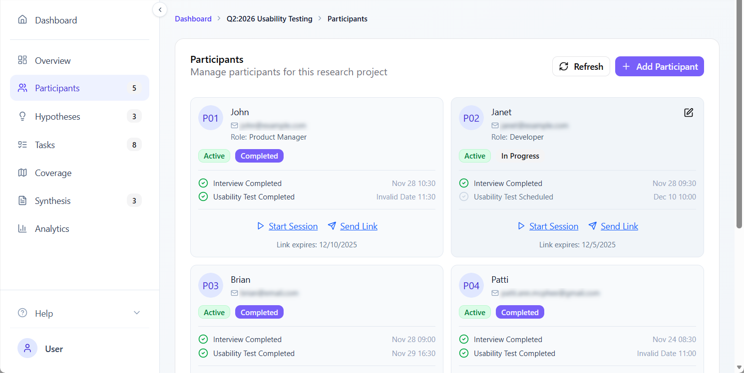The width and height of the screenshot is (744, 373).
Task: Click the P01 avatar badge for John
Action: tap(211, 118)
